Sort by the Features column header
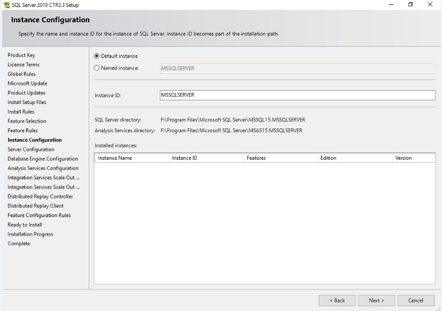The width and height of the screenshot is (442, 311). click(x=280, y=158)
